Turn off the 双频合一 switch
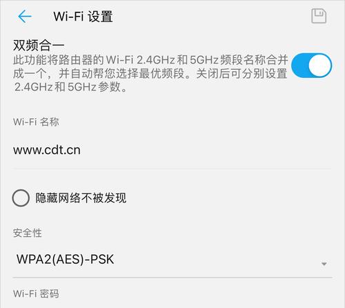 point(311,66)
